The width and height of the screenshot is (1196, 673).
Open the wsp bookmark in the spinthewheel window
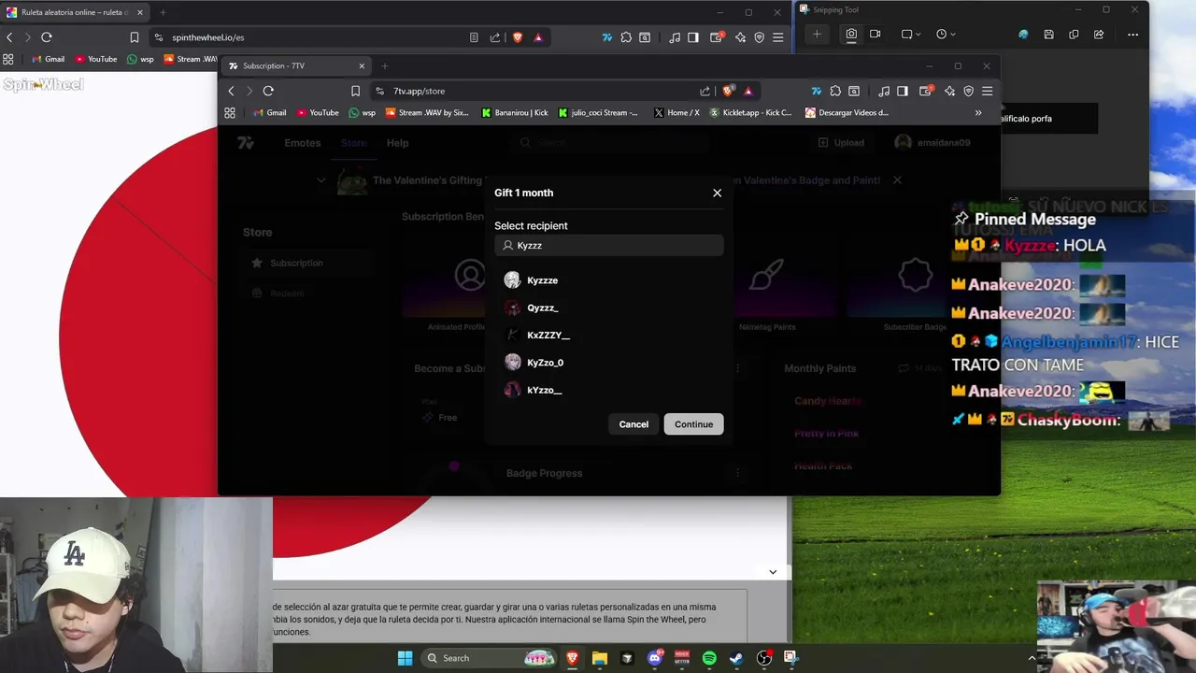click(x=140, y=59)
